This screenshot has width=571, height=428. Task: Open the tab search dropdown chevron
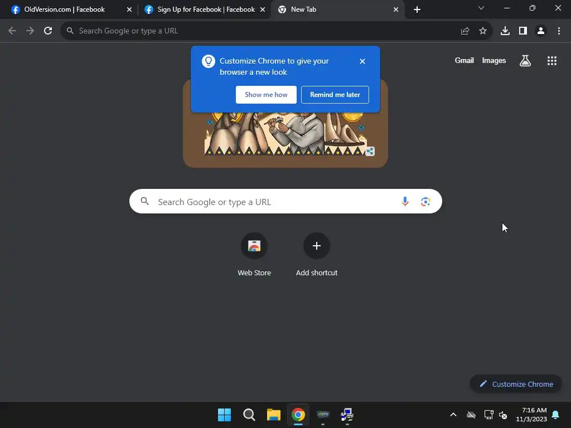pos(481,8)
